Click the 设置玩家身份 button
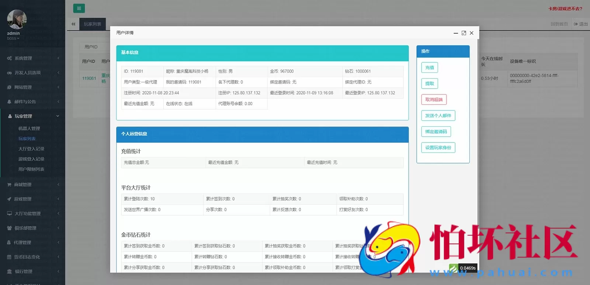This screenshot has width=590, height=285. [x=438, y=148]
